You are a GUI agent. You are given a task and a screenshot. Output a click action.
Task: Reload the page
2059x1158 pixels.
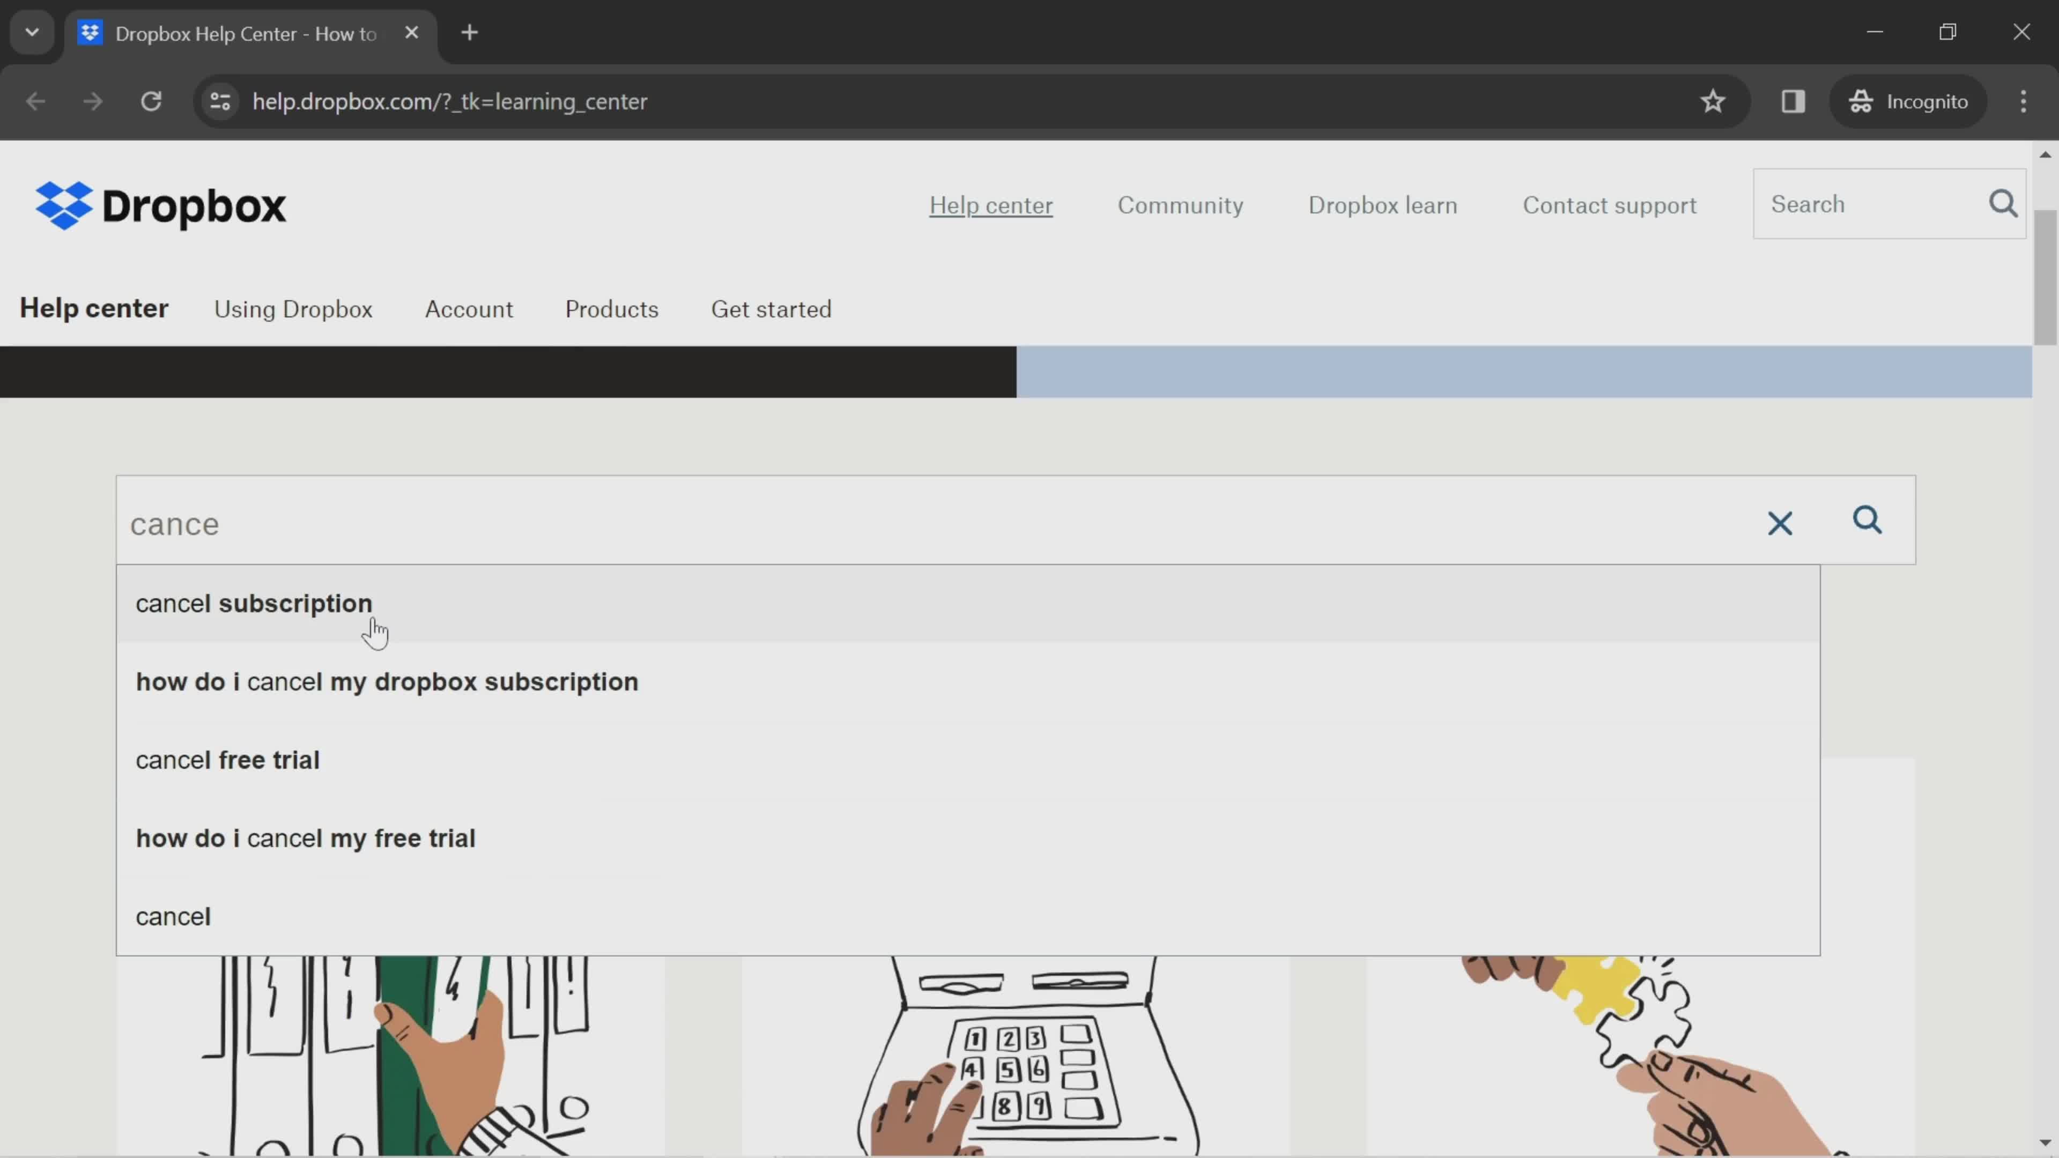coord(151,101)
